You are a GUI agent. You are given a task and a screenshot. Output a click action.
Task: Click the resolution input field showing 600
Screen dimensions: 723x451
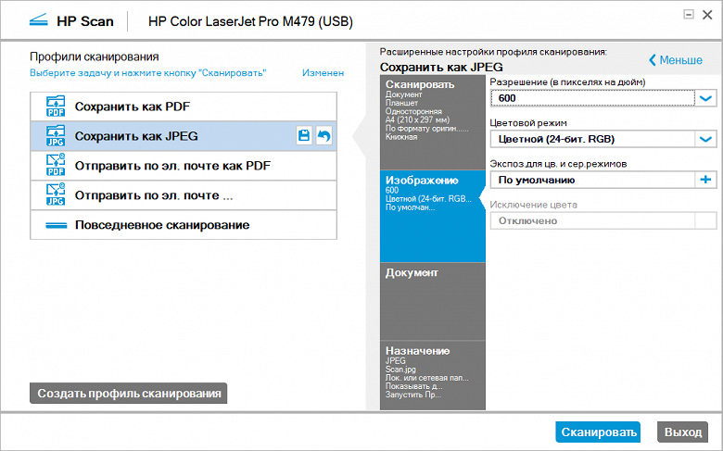tap(592, 98)
